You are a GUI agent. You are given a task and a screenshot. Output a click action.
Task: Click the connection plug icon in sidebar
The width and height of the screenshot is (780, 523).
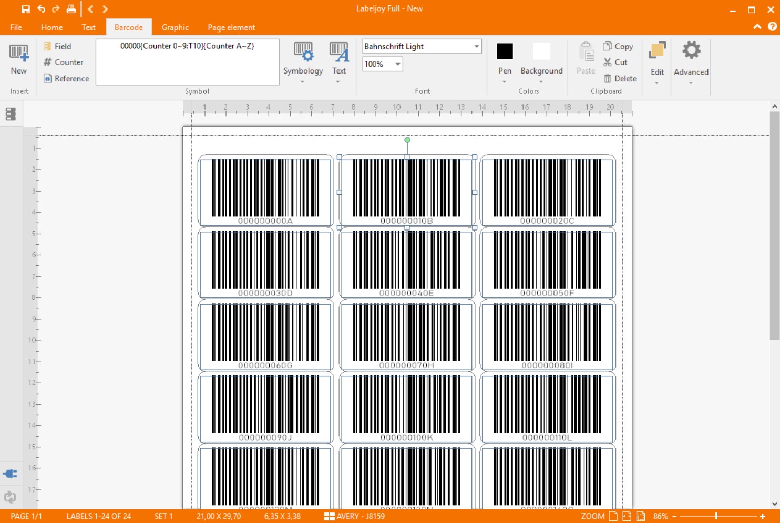tap(10, 474)
